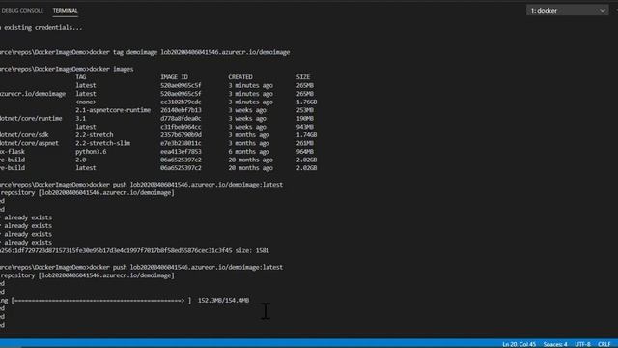Change indentation via Spaces: 4 indicator
The image size is (618, 348).
click(x=555, y=344)
